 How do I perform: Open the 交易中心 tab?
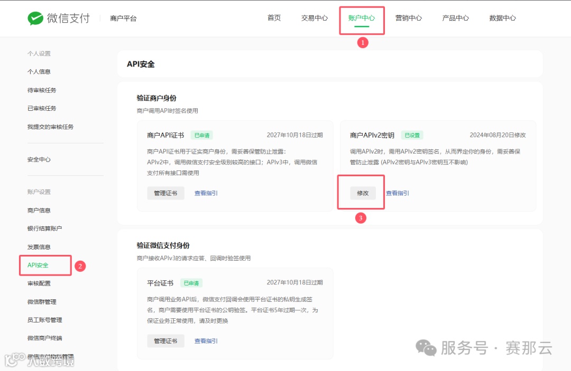[315, 18]
